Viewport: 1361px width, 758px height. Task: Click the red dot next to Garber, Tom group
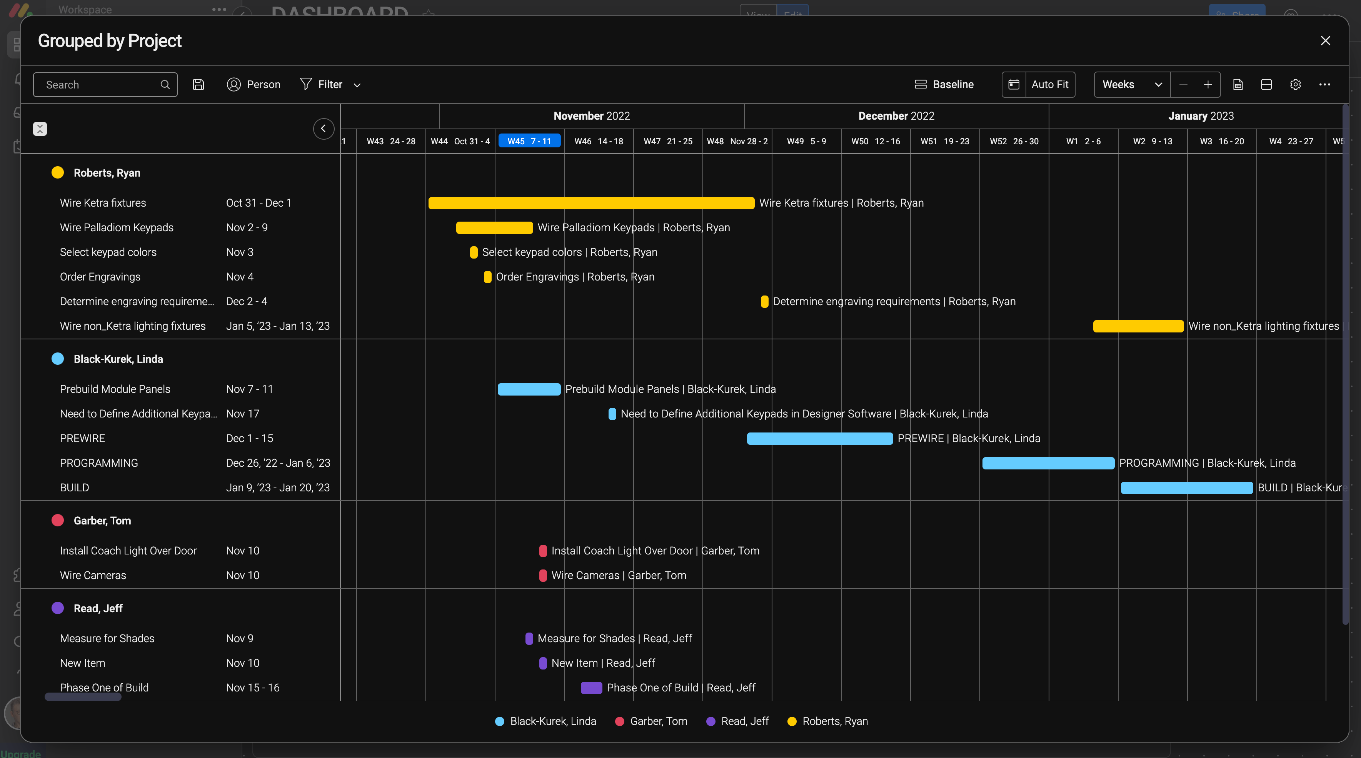[x=58, y=521]
